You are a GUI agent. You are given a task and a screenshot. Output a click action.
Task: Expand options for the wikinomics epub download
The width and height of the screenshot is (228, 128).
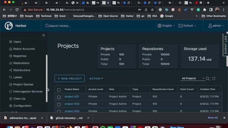pyautogui.click(x=42, y=118)
